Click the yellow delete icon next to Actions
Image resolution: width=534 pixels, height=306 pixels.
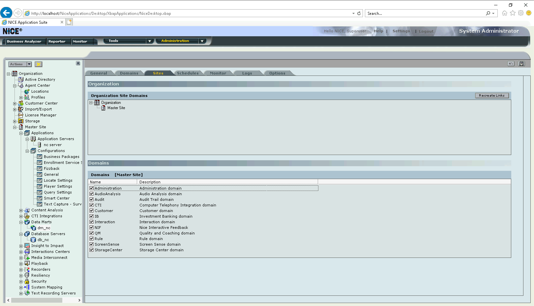(x=39, y=64)
